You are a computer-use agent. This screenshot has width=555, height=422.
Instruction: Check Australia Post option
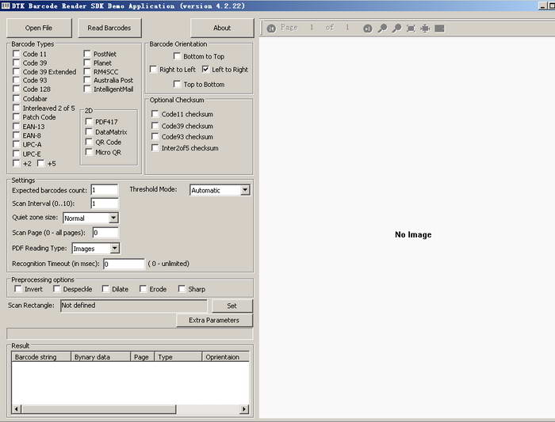pos(87,80)
